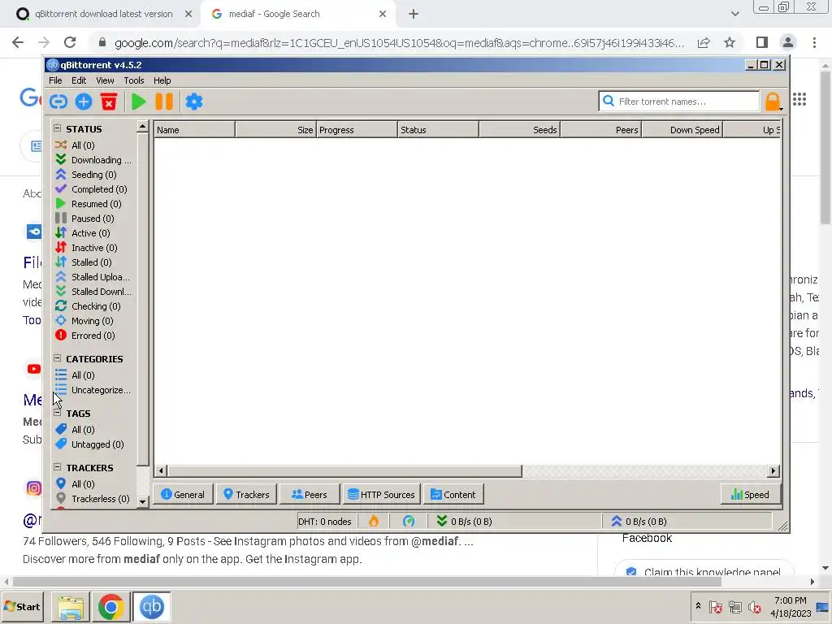
Task: Select the Active (0) filter
Action: point(83,233)
